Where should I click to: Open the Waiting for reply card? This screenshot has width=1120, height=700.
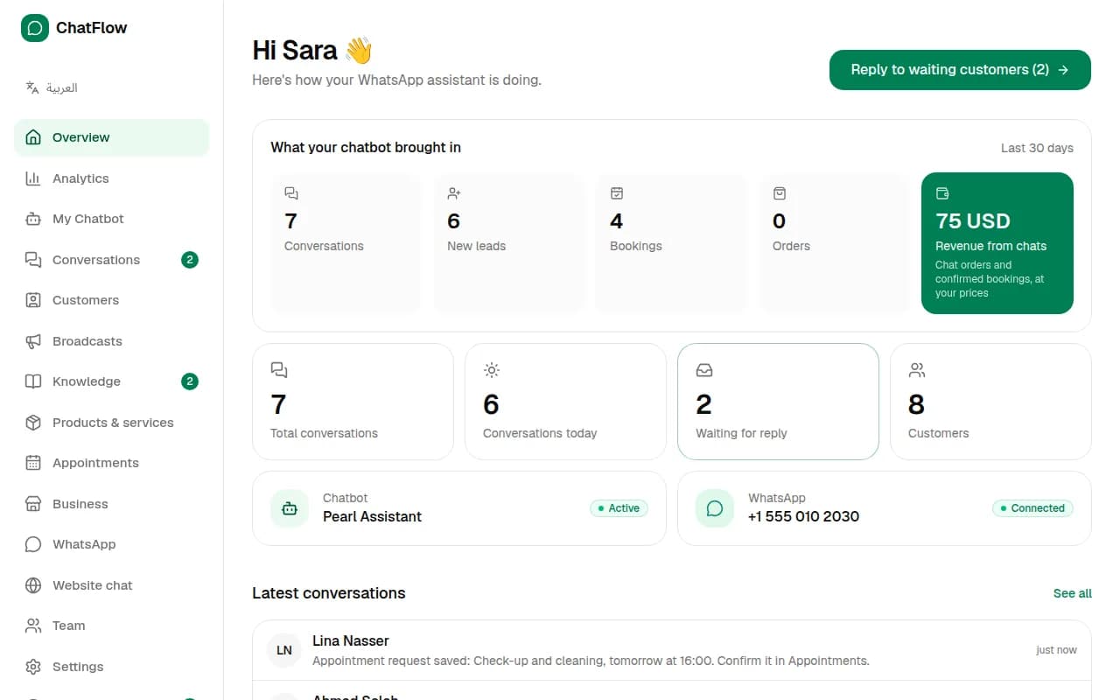pyautogui.click(x=778, y=402)
